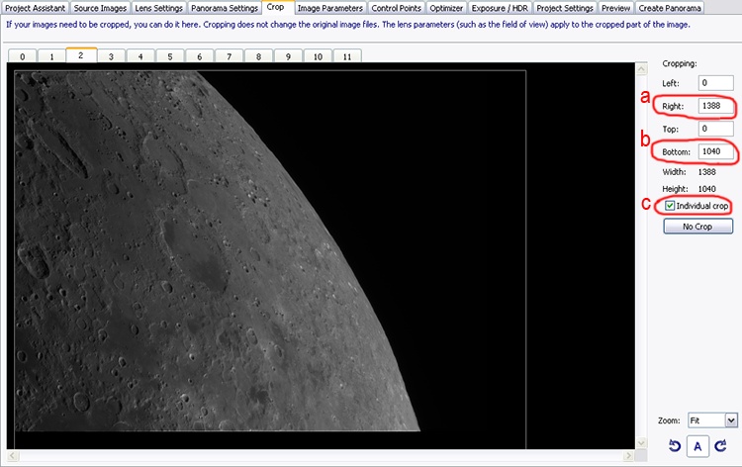Select image tab number 0
The image size is (742, 467).
[x=22, y=57]
